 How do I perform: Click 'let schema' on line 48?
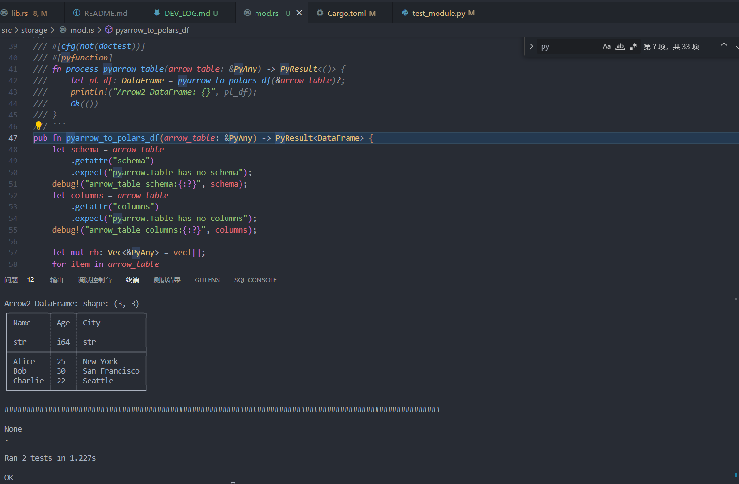tap(75, 149)
